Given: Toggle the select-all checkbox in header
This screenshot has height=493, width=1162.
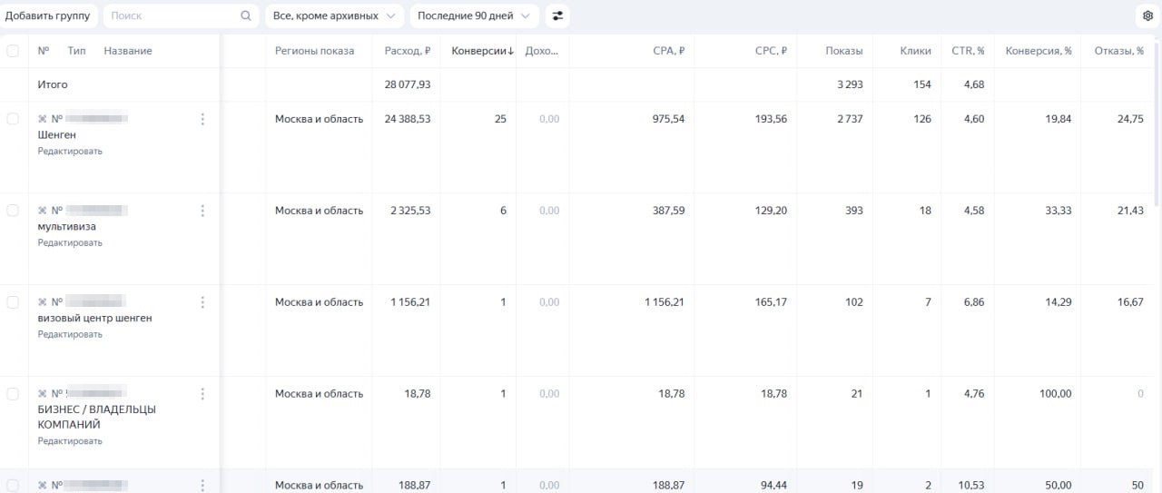Looking at the screenshot, I should [x=13, y=51].
